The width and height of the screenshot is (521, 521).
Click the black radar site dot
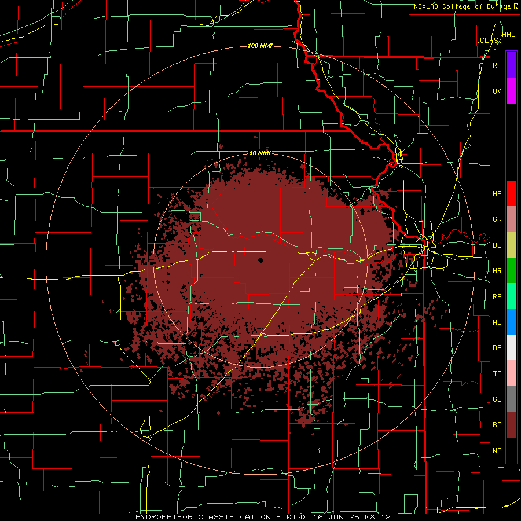coord(260,260)
